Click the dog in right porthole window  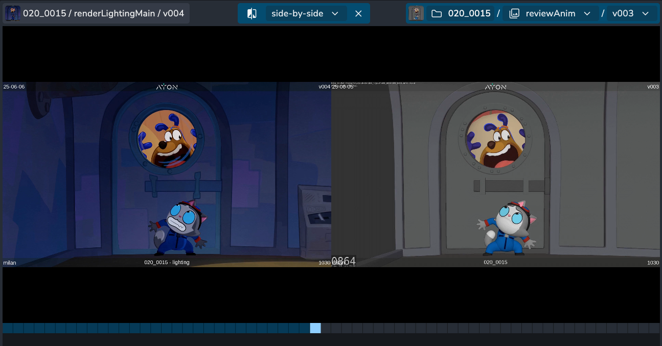[x=496, y=138]
